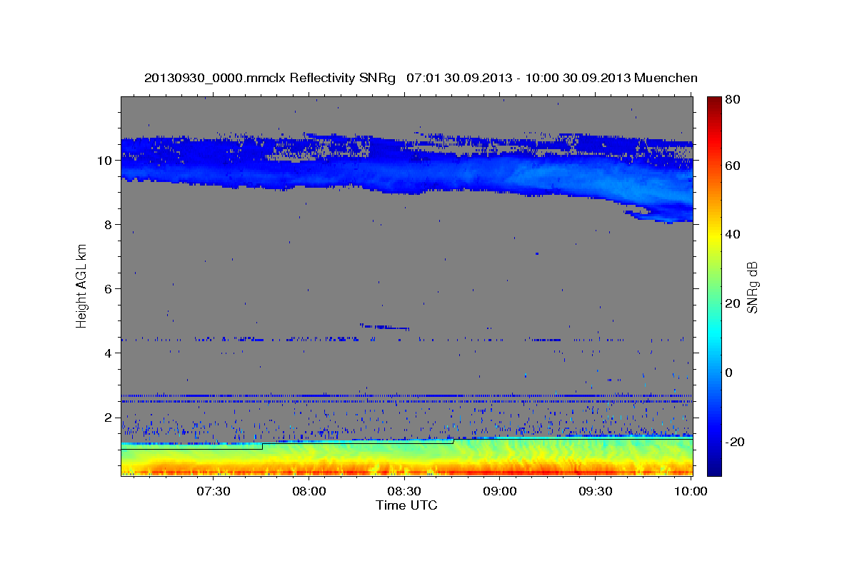Screen dimensions: 857x571
Task: Click the plot title text at the top
Action: click(x=421, y=77)
